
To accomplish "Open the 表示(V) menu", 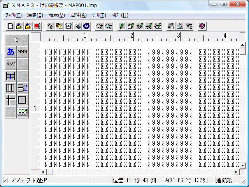I will pos(57,15).
